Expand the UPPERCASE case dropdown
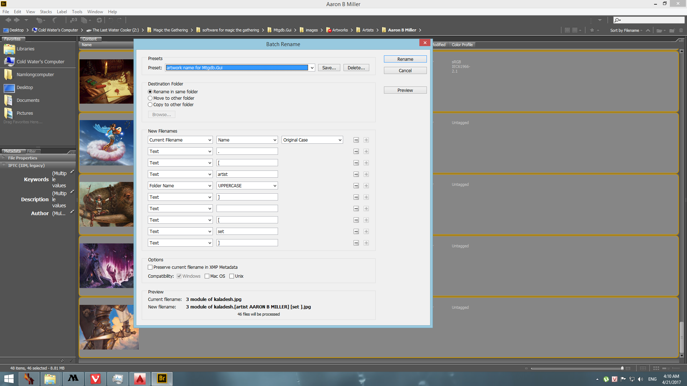Viewport: 687px width, 386px height. point(275,186)
